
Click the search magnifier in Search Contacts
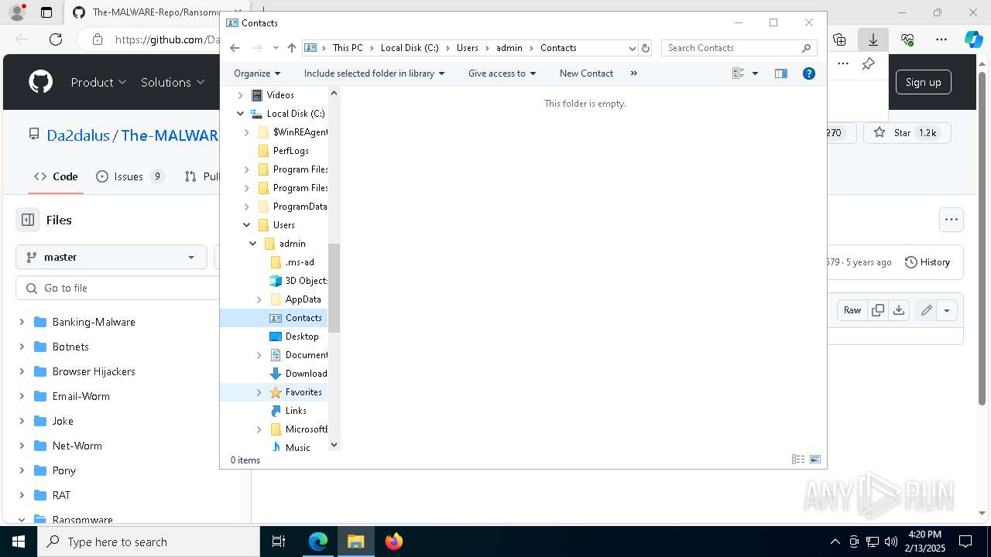806,48
